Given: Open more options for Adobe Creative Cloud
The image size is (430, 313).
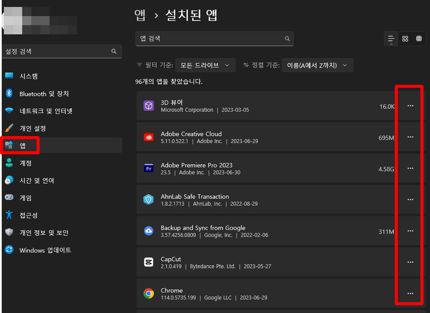Looking at the screenshot, I should coord(410,137).
